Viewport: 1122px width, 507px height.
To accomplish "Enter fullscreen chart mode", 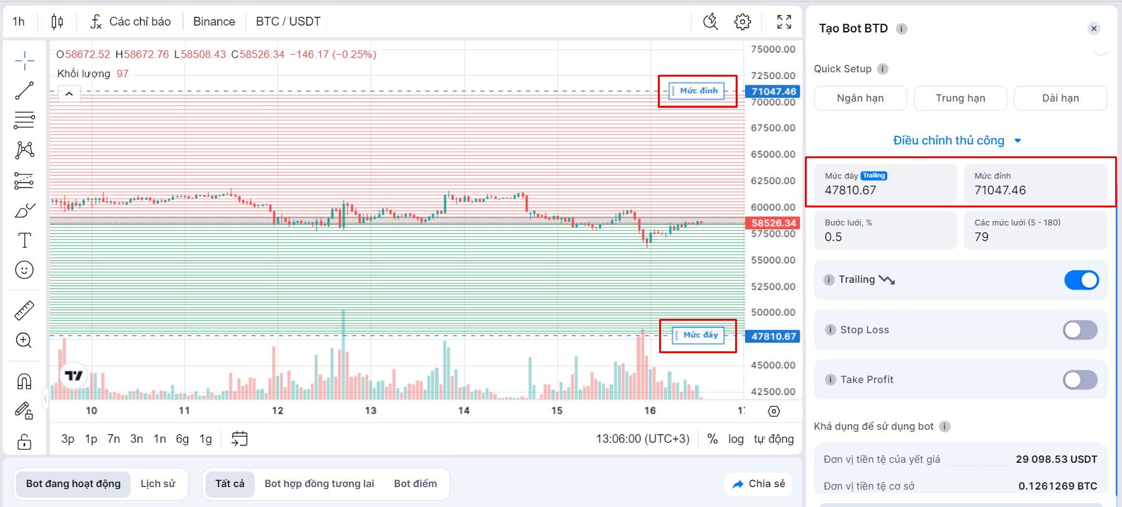I will click(x=784, y=22).
